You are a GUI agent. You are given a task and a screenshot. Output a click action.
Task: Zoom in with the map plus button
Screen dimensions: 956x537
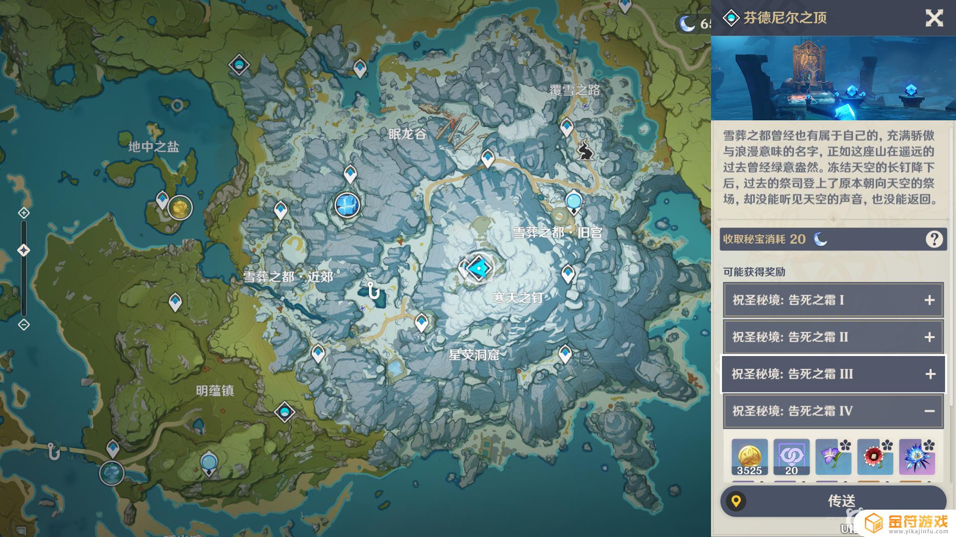point(23,213)
